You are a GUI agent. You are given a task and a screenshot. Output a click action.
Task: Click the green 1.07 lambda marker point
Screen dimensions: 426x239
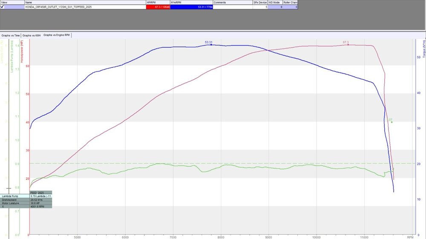(x=392, y=122)
